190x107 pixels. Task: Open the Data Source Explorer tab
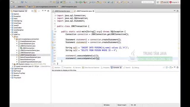[91, 67]
